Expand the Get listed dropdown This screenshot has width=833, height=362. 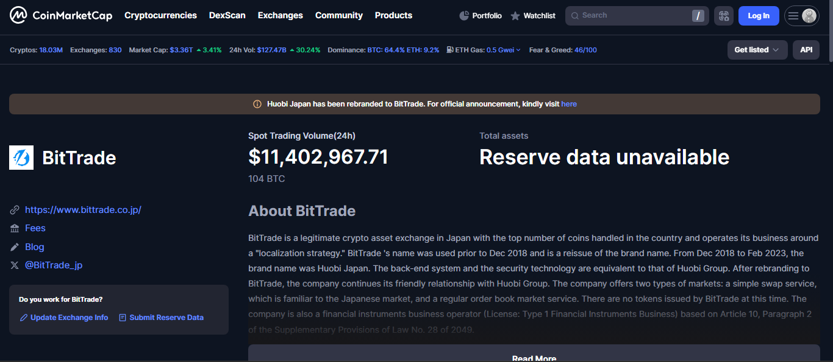click(757, 50)
